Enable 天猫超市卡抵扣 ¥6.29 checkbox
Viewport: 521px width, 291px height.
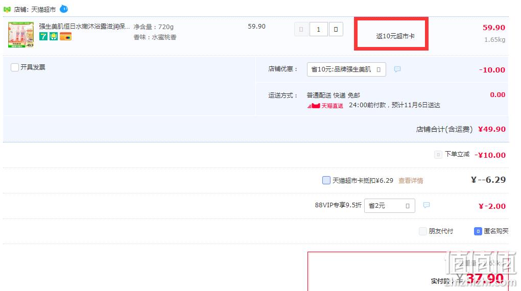pos(326,180)
